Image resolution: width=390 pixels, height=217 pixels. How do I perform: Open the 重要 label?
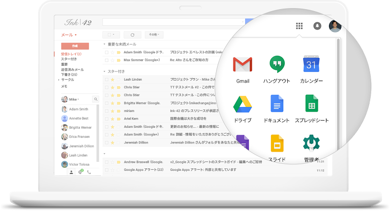click(x=64, y=64)
